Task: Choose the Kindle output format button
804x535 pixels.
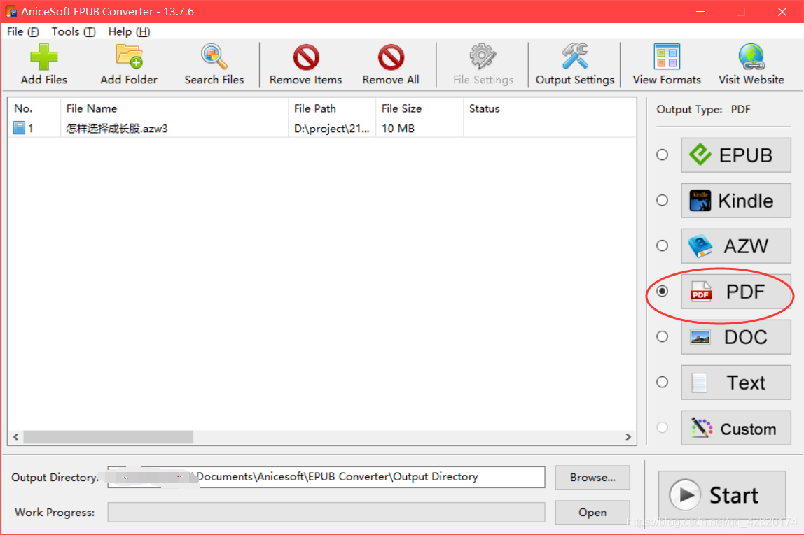Action: 736,201
